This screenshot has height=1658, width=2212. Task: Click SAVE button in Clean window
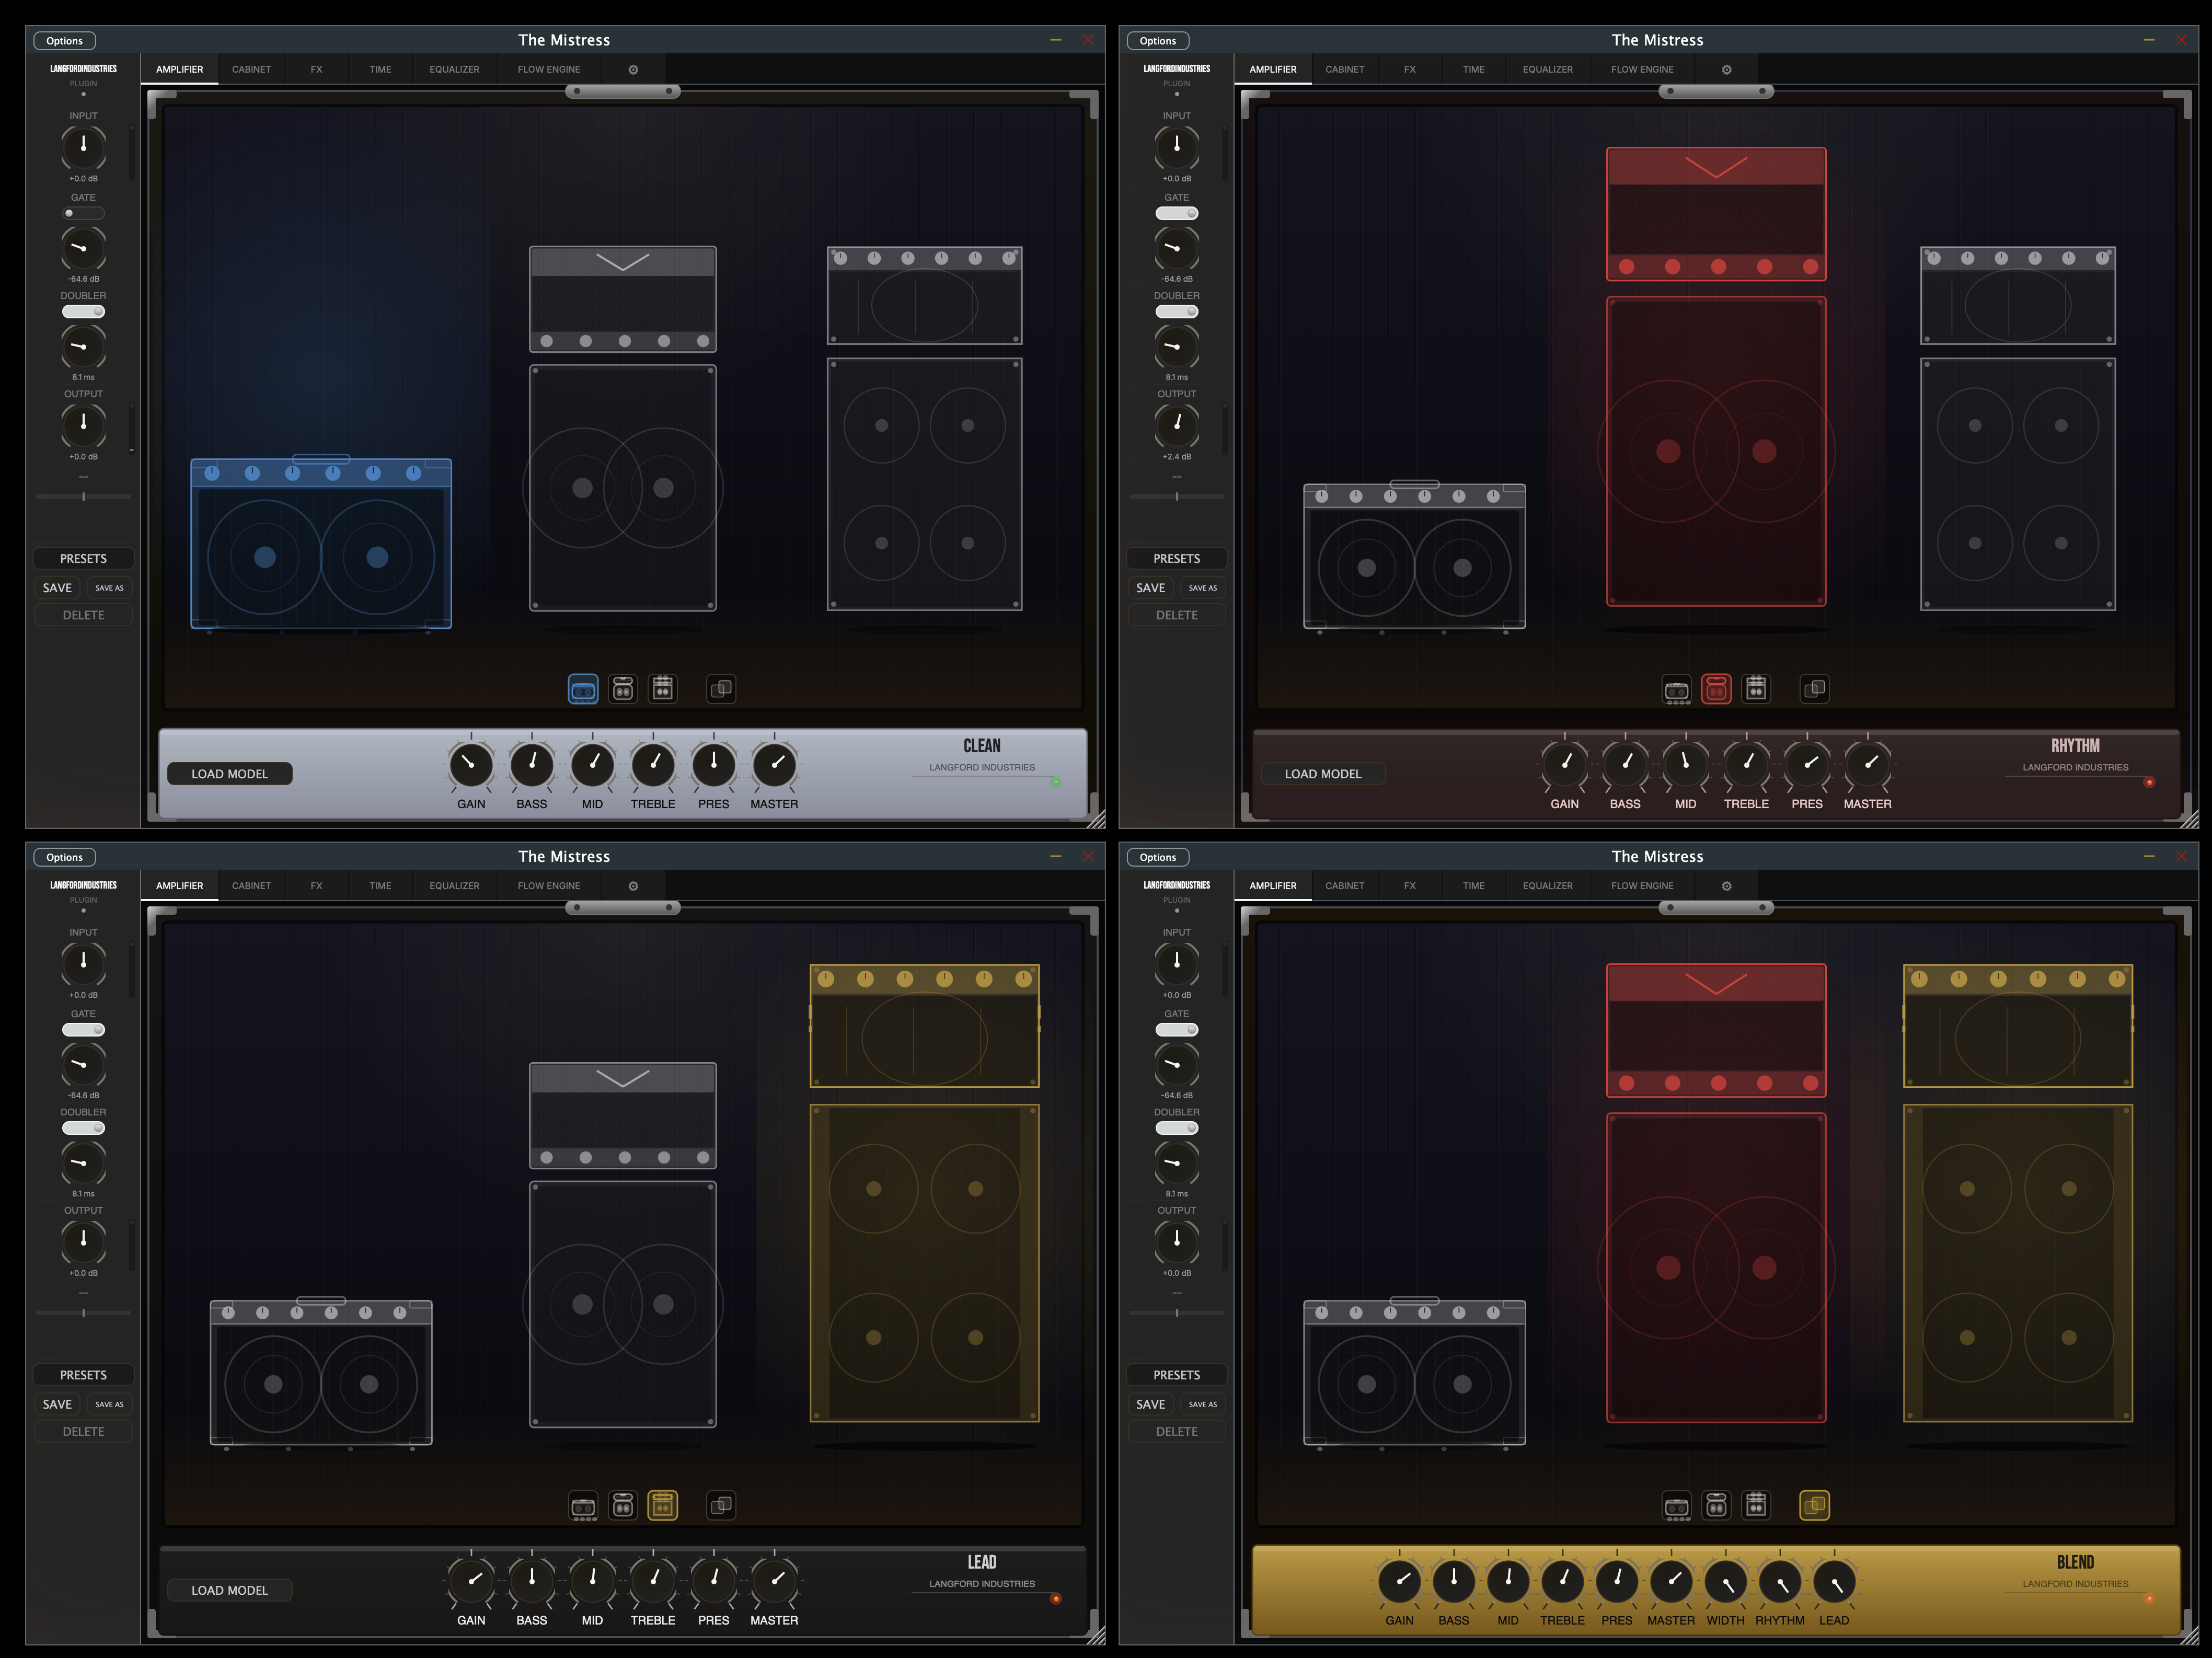57,588
